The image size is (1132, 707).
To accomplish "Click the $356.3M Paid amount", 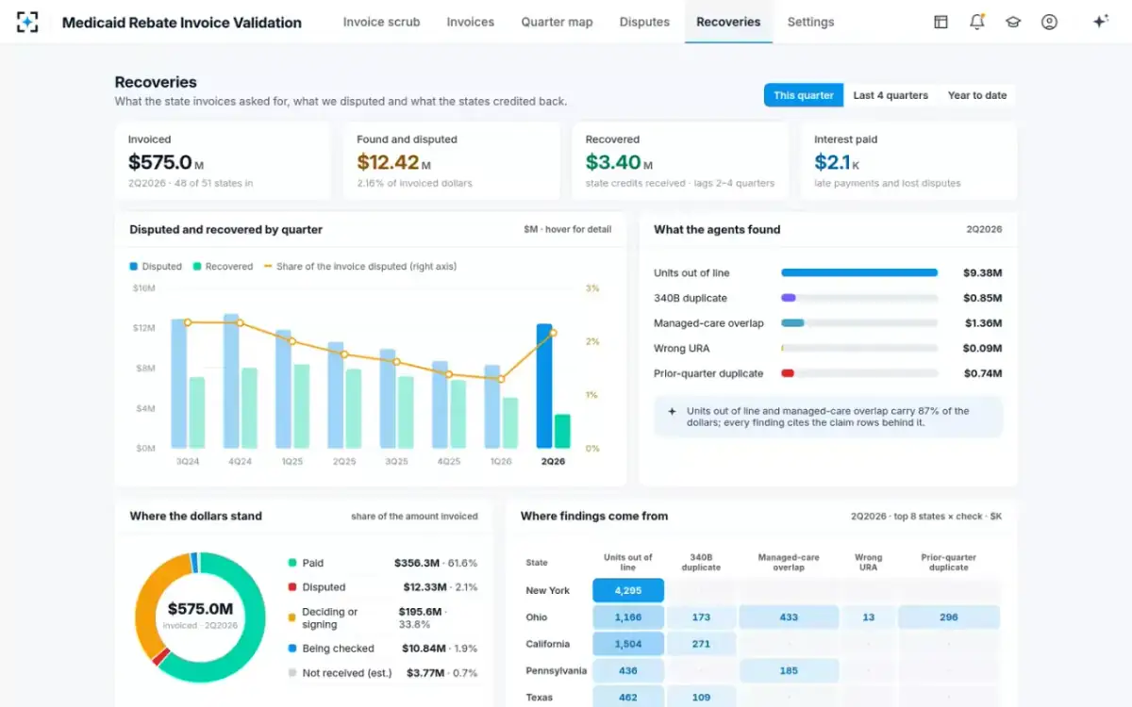I will click(x=417, y=563).
